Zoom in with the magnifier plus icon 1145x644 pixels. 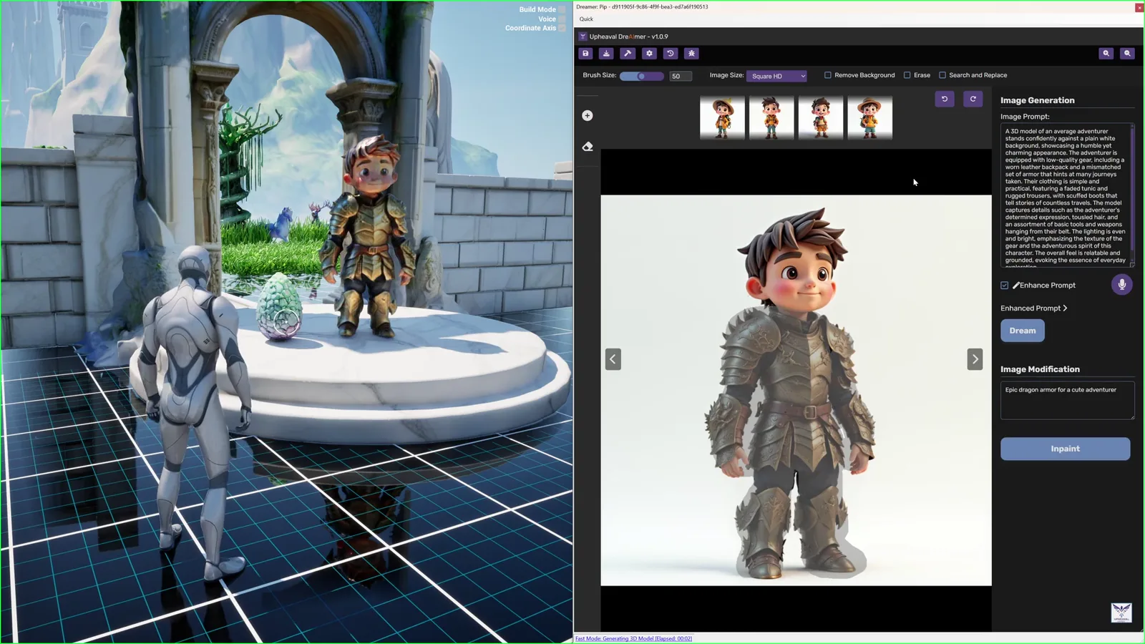tap(1106, 54)
